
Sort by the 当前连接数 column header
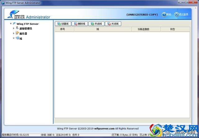[x=145, y=29]
